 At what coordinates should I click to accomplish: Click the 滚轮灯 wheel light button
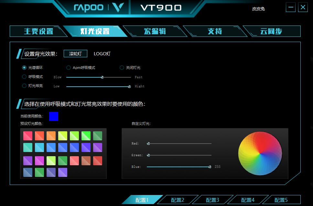[x=75, y=54]
